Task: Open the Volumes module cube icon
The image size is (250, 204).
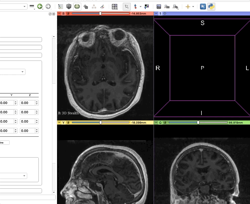Action: tap(69, 7)
